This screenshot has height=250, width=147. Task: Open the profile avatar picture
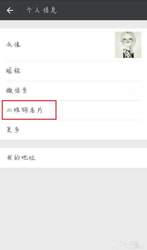(128, 45)
